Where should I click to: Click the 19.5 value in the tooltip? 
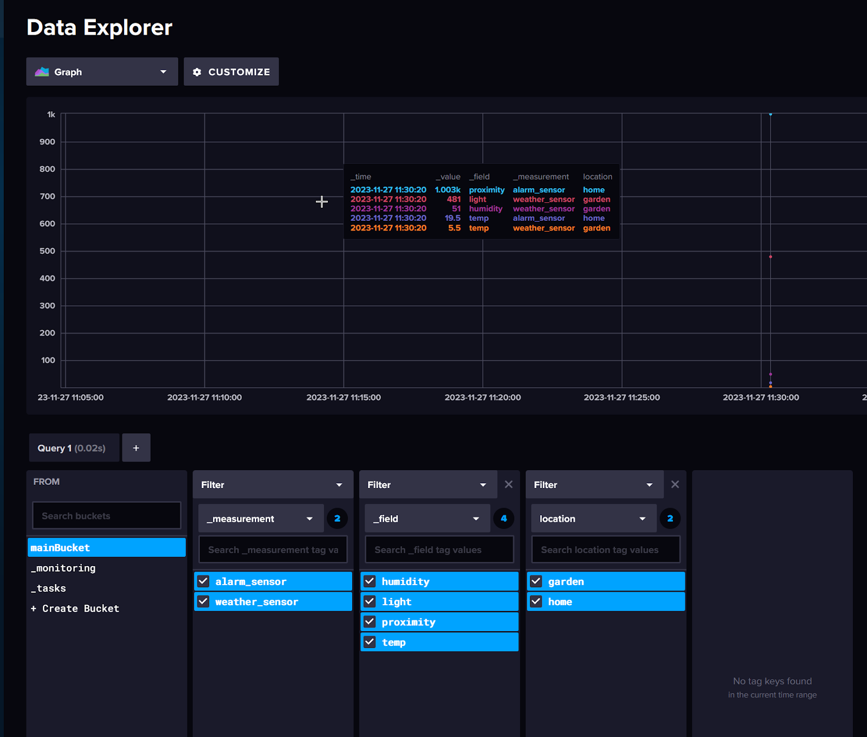point(452,218)
